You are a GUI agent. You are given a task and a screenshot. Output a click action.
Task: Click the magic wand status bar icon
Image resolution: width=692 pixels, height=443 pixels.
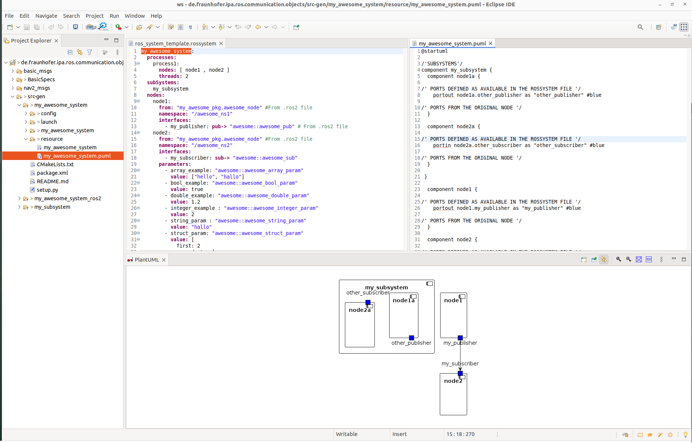(x=660, y=435)
